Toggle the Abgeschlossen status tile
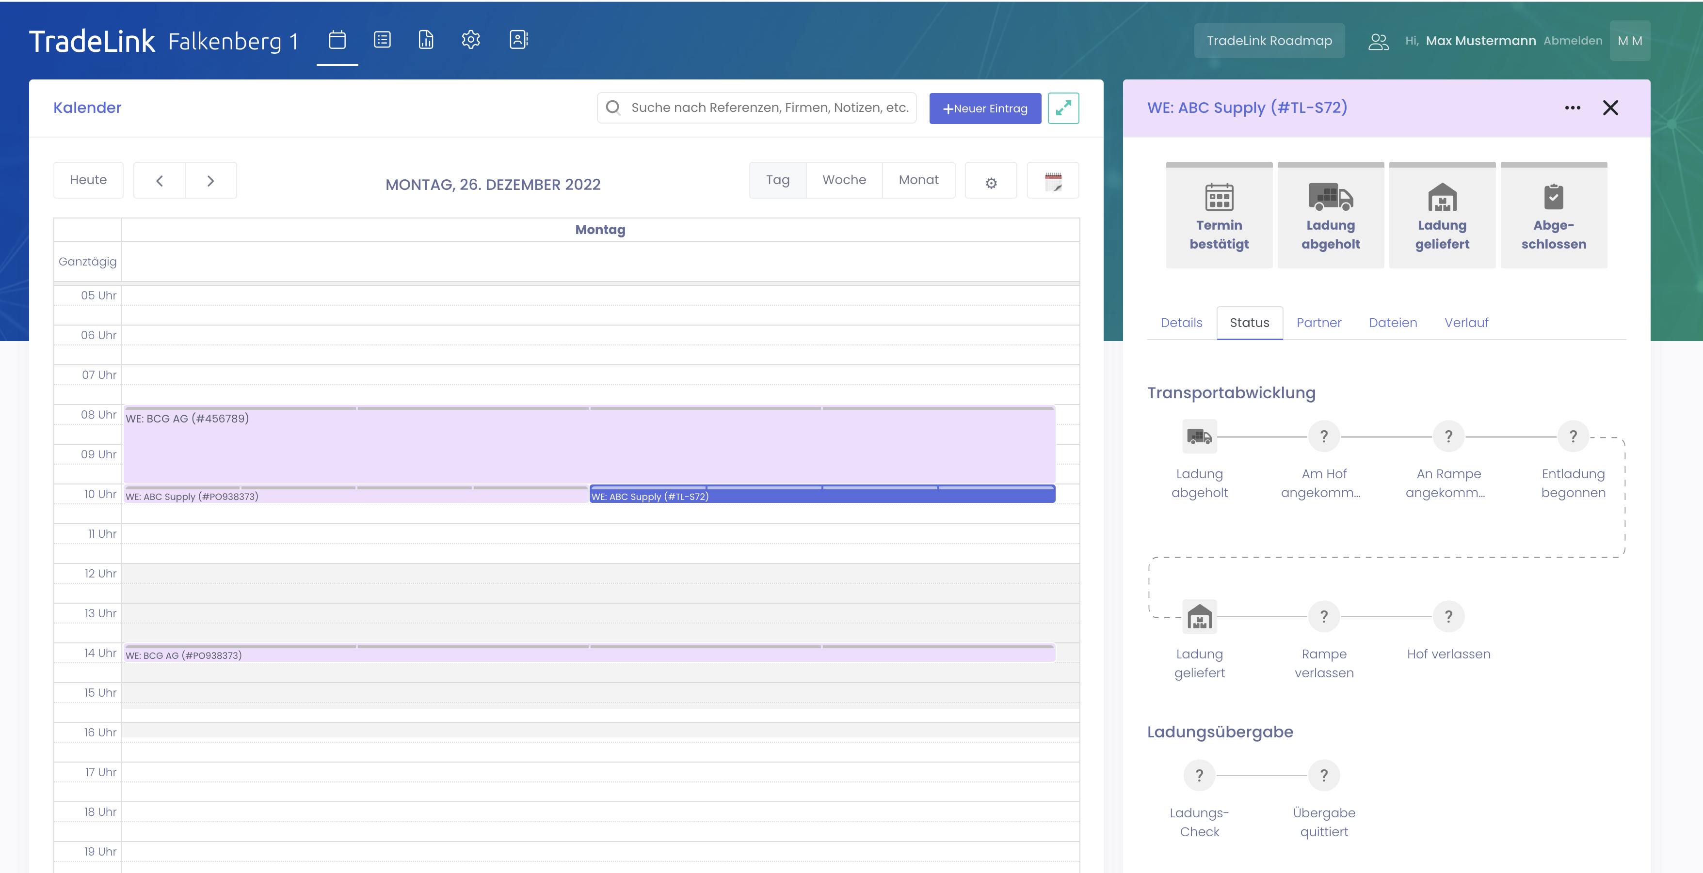Viewport: 1703px width, 873px height. pyautogui.click(x=1553, y=215)
